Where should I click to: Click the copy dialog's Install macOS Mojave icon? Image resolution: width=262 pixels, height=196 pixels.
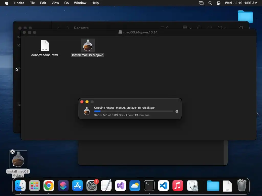[x=87, y=111]
